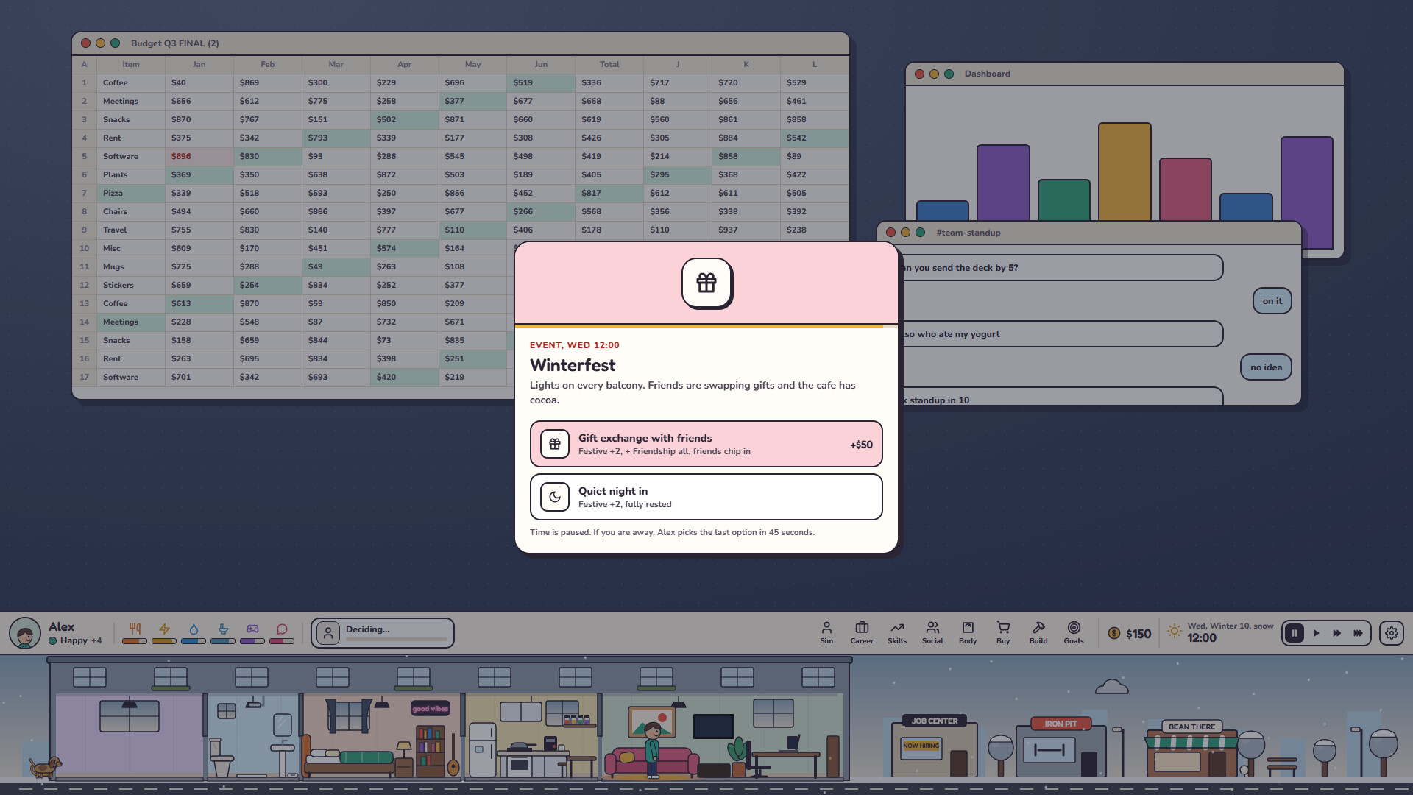
Task: Open the settings gear
Action: tap(1392, 633)
